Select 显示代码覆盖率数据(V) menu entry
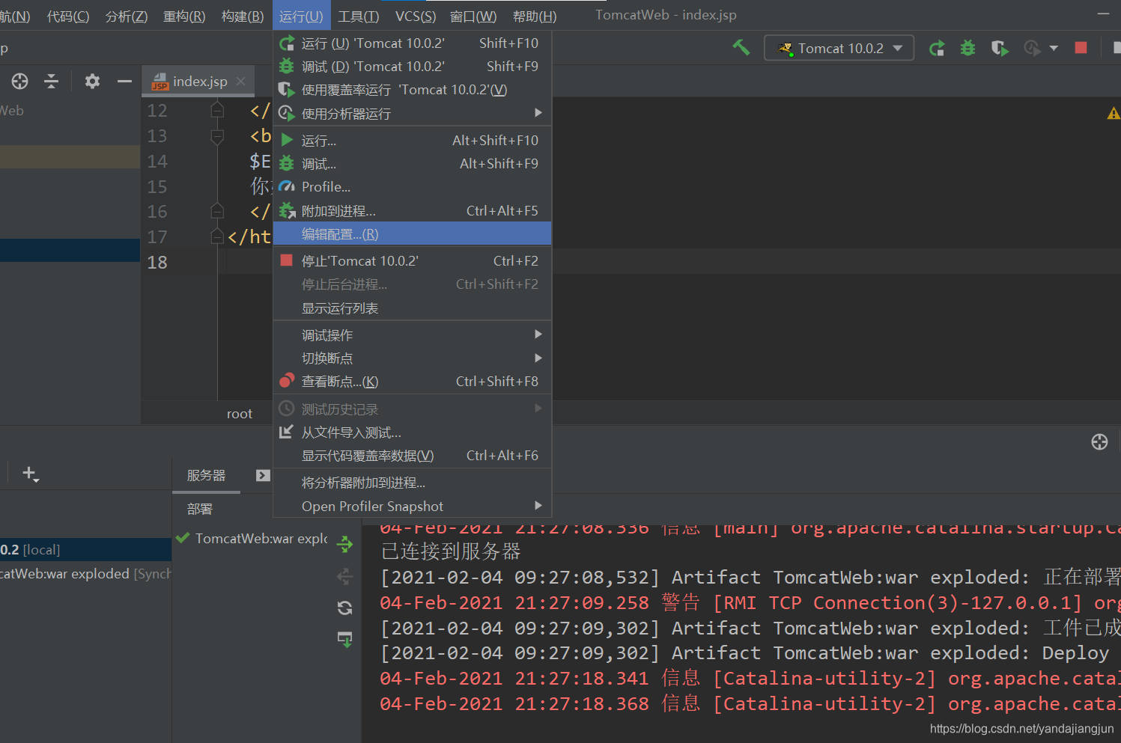This screenshot has width=1121, height=743. coord(412,456)
